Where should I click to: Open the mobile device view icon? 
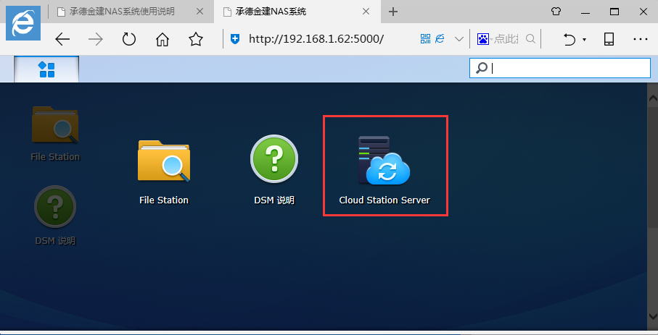[609, 39]
